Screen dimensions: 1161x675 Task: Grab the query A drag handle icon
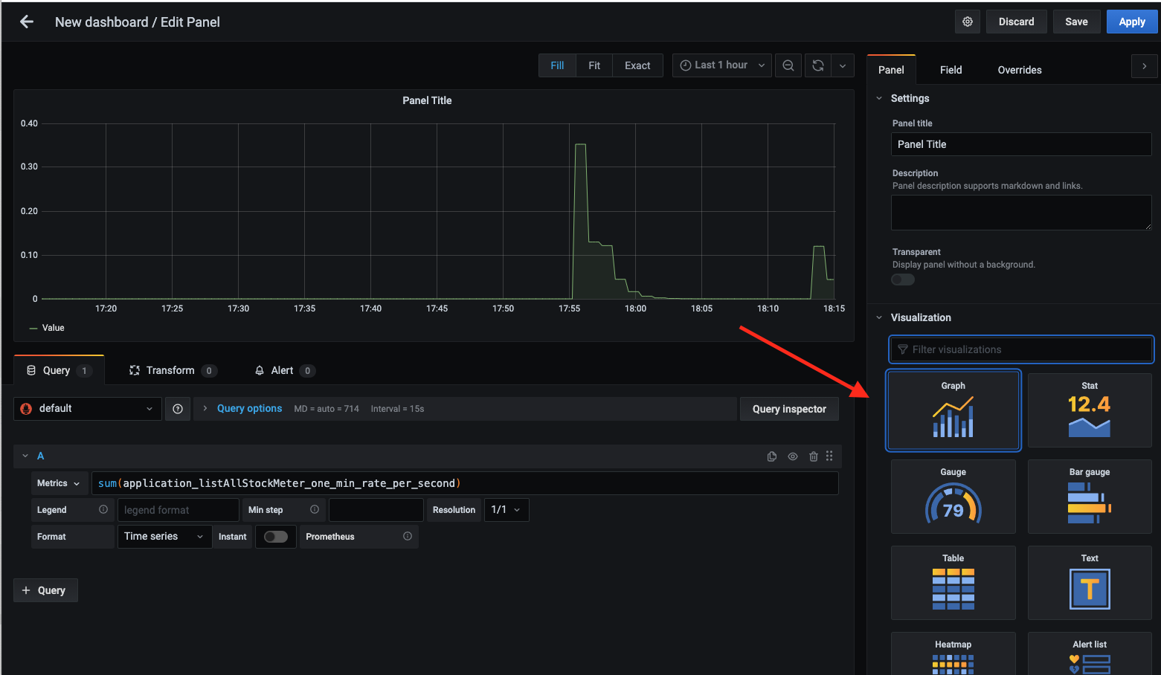(x=829, y=456)
